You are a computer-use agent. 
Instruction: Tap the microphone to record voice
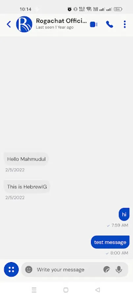[x=119, y=270]
